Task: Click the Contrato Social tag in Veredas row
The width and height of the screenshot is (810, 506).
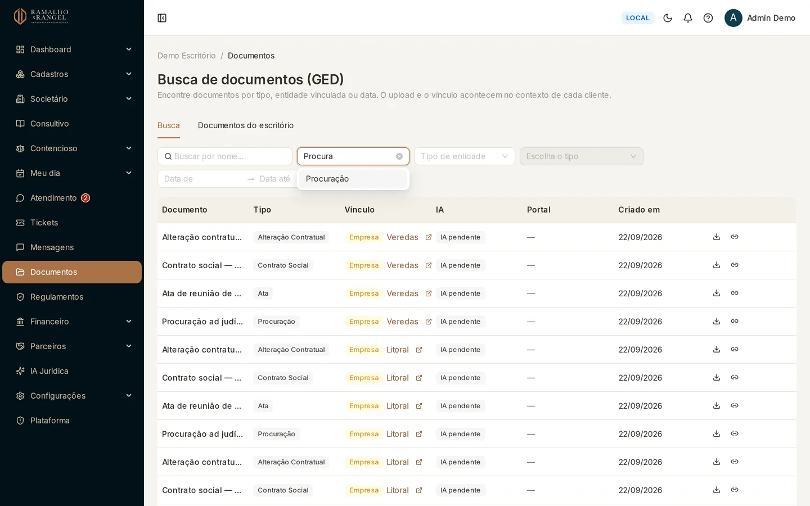Action: (283, 265)
